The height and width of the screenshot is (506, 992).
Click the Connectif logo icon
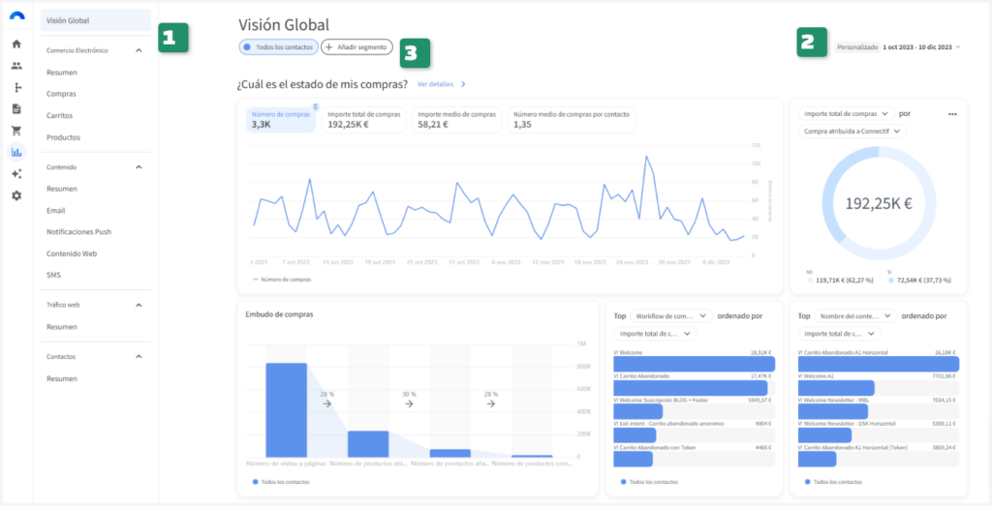click(16, 17)
